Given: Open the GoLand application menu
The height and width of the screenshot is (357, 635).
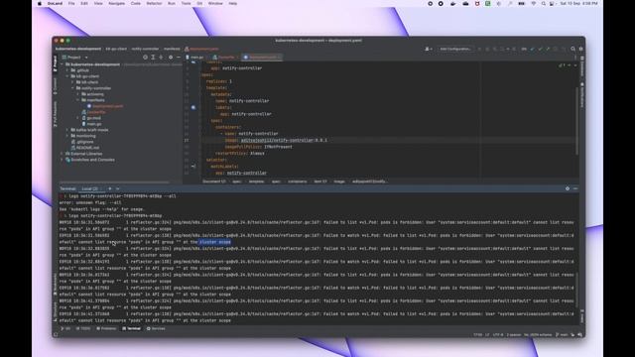Looking at the screenshot, I should (x=55, y=3).
